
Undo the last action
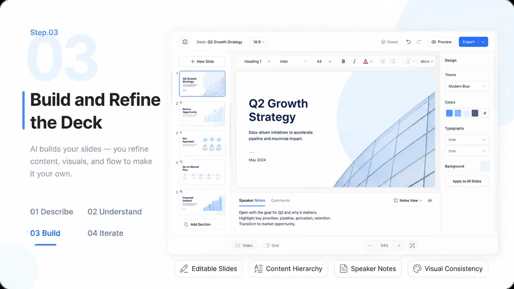click(x=408, y=42)
